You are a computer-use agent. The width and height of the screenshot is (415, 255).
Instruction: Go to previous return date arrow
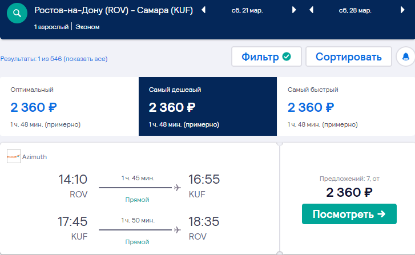(312, 10)
